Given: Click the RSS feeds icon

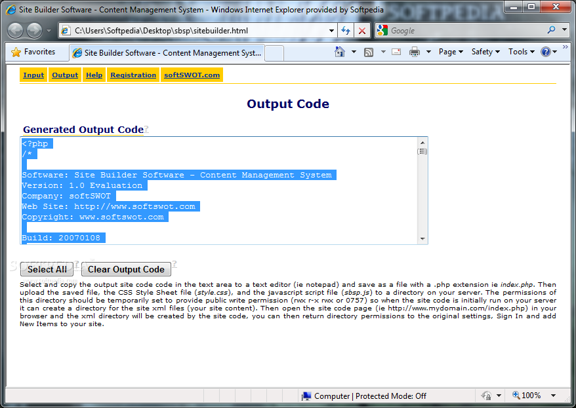Looking at the screenshot, I should (369, 52).
